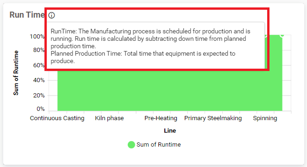Select the Spinning axis label
This screenshot has width=307, height=167.
point(265,118)
